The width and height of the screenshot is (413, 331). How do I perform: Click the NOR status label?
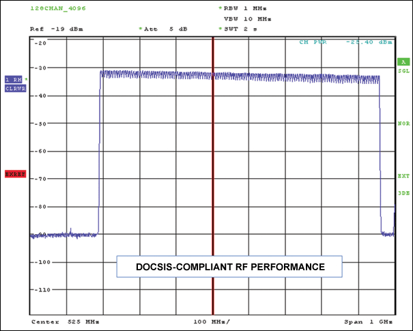coord(403,124)
